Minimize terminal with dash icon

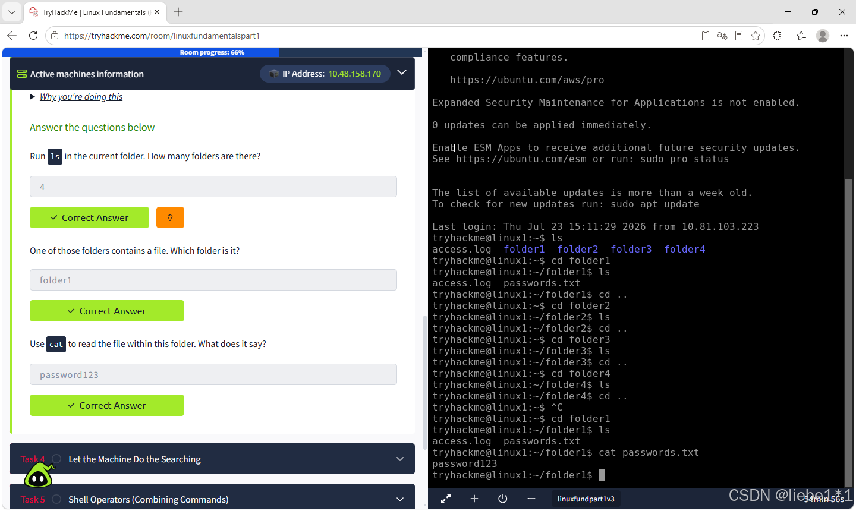tap(531, 499)
